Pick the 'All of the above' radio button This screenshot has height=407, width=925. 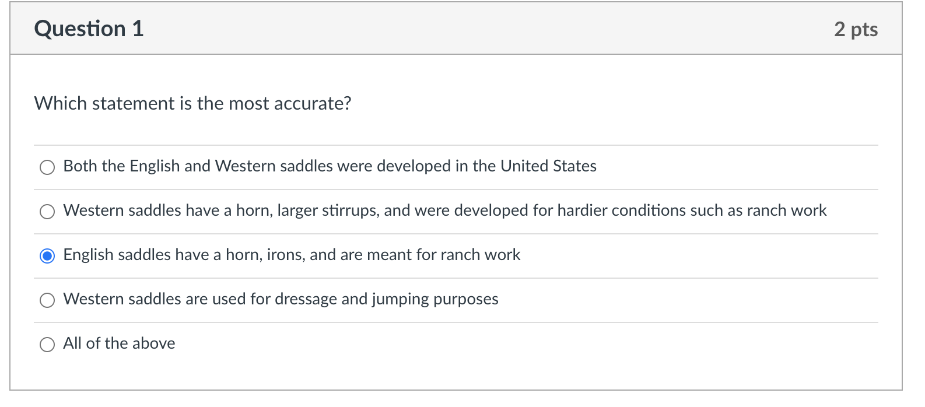pos(47,345)
